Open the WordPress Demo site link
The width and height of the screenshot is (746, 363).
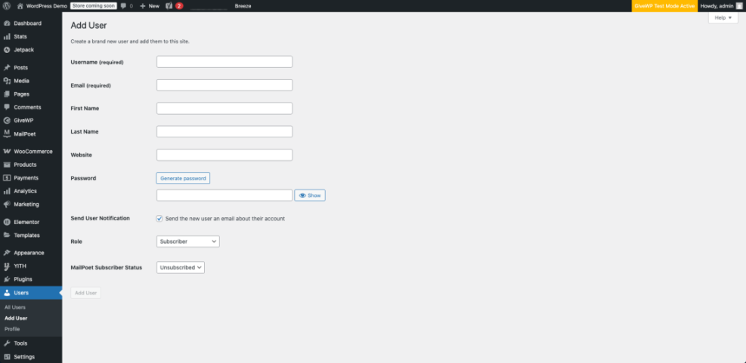pos(47,6)
